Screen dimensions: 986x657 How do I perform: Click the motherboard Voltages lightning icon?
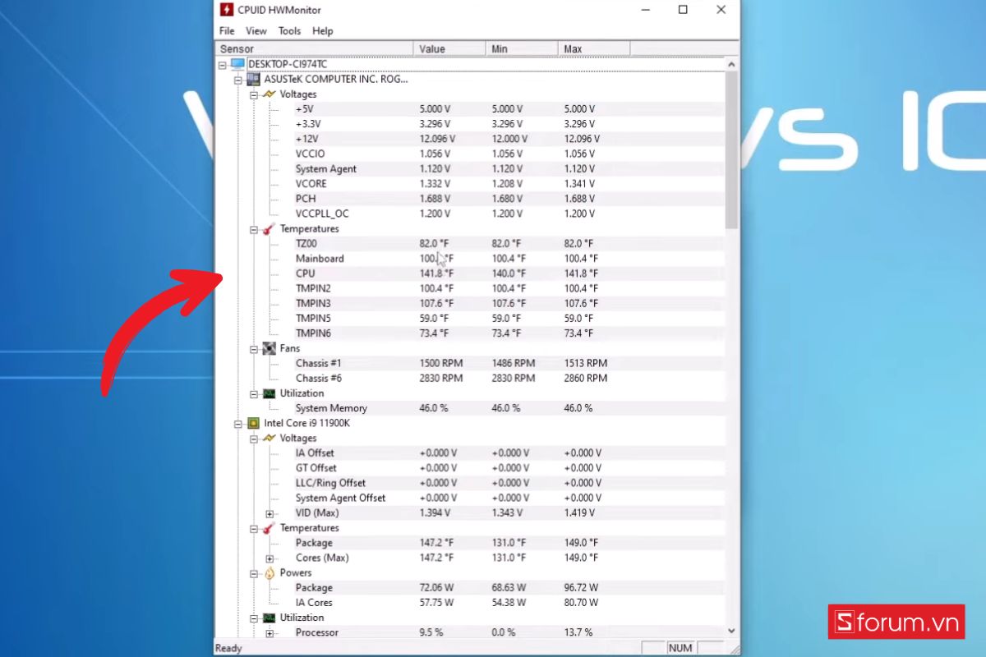coord(270,94)
